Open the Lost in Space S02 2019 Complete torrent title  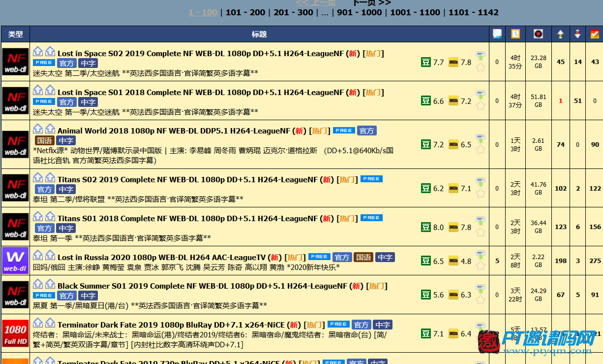(x=201, y=54)
